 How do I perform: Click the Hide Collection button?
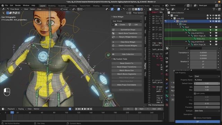(x=127, y=54)
